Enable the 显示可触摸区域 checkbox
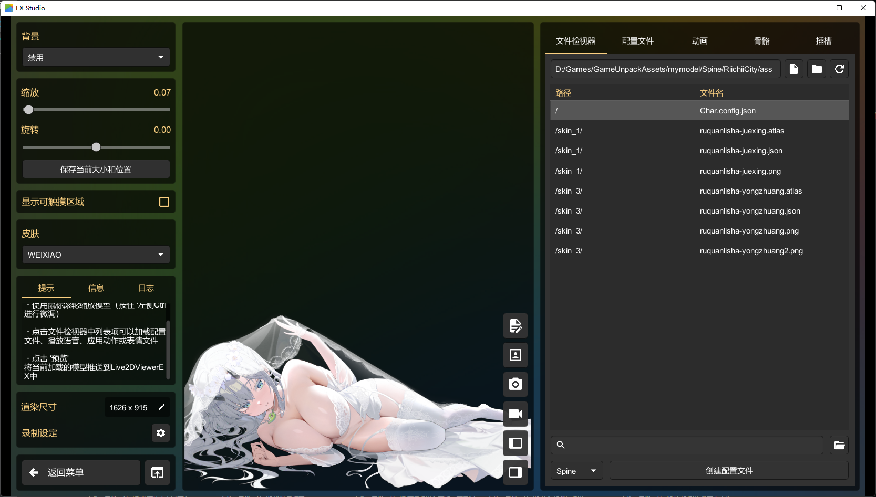876x497 pixels. coord(164,202)
